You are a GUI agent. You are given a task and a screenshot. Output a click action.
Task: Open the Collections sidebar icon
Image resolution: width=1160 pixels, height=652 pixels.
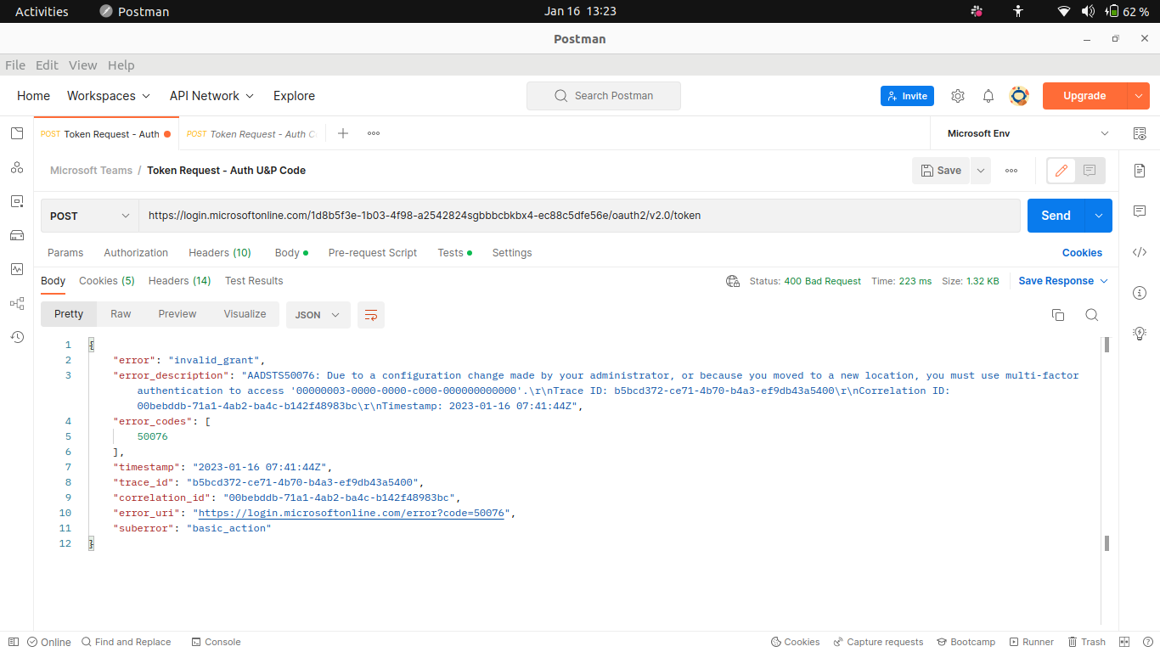pos(17,133)
